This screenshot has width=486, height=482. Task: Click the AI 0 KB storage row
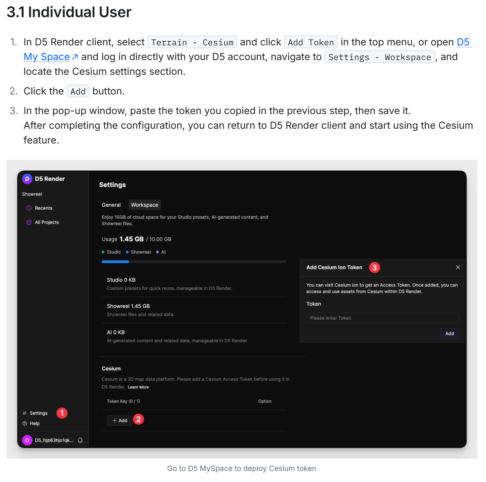tap(194, 336)
